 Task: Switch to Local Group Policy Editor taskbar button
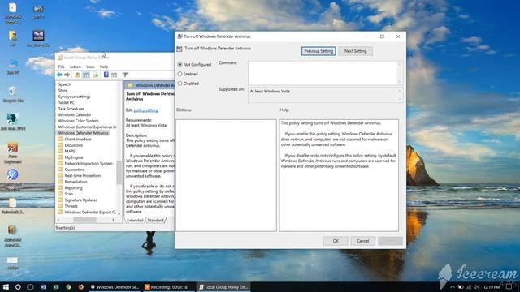click(224, 286)
